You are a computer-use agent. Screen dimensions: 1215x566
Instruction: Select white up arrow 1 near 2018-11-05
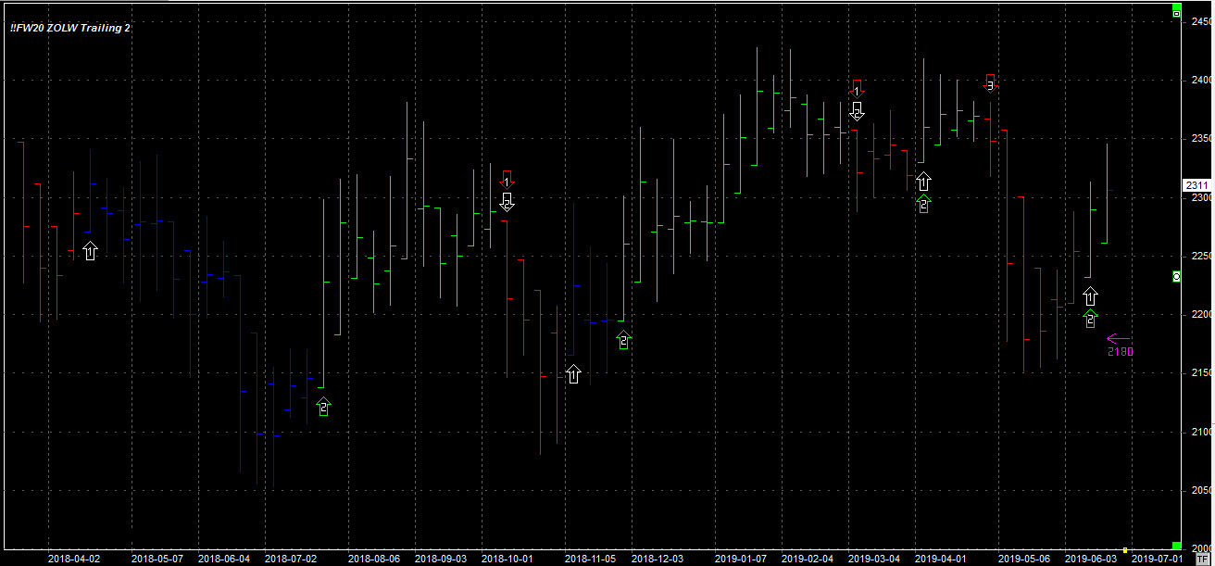pos(573,373)
